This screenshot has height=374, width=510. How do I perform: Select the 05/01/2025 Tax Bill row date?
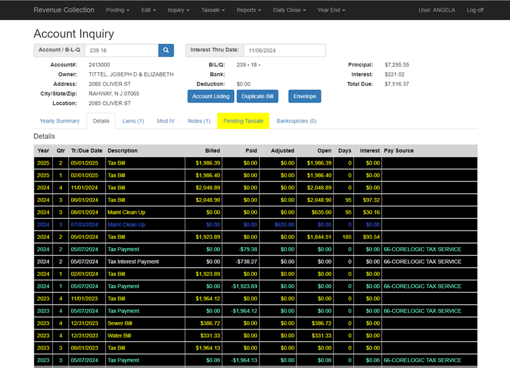[x=85, y=163]
